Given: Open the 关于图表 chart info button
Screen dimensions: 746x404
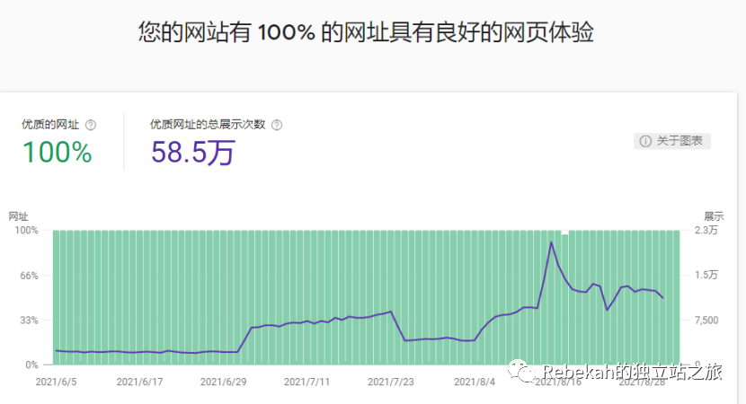Looking at the screenshot, I should click(672, 141).
